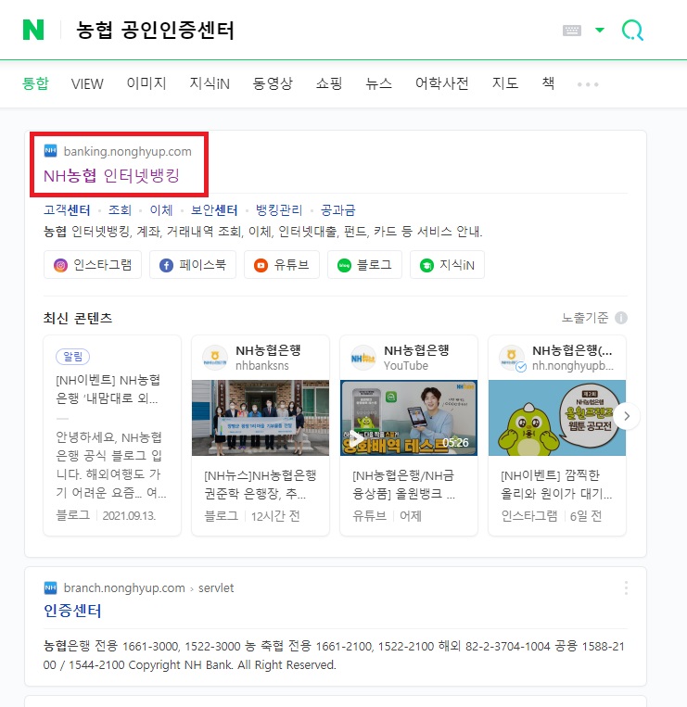Open the on-screen keyboard icon

coord(571,31)
